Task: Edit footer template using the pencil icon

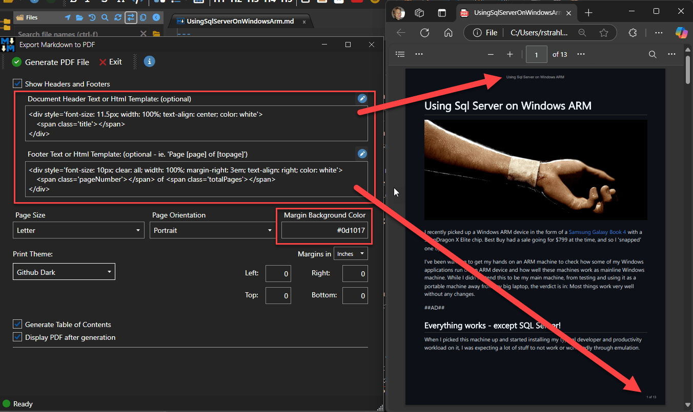Action: [362, 154]
